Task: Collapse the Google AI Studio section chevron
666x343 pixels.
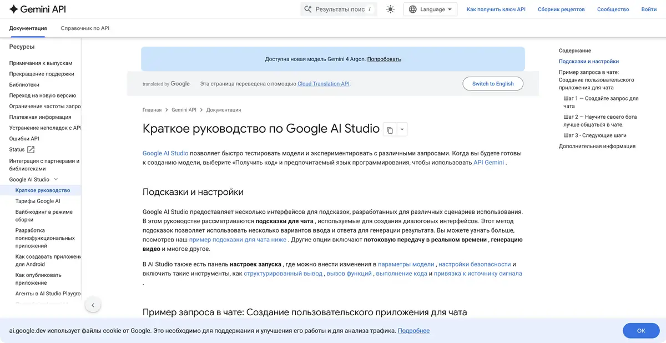Action: pyautogui.click(x=56, y=179)
